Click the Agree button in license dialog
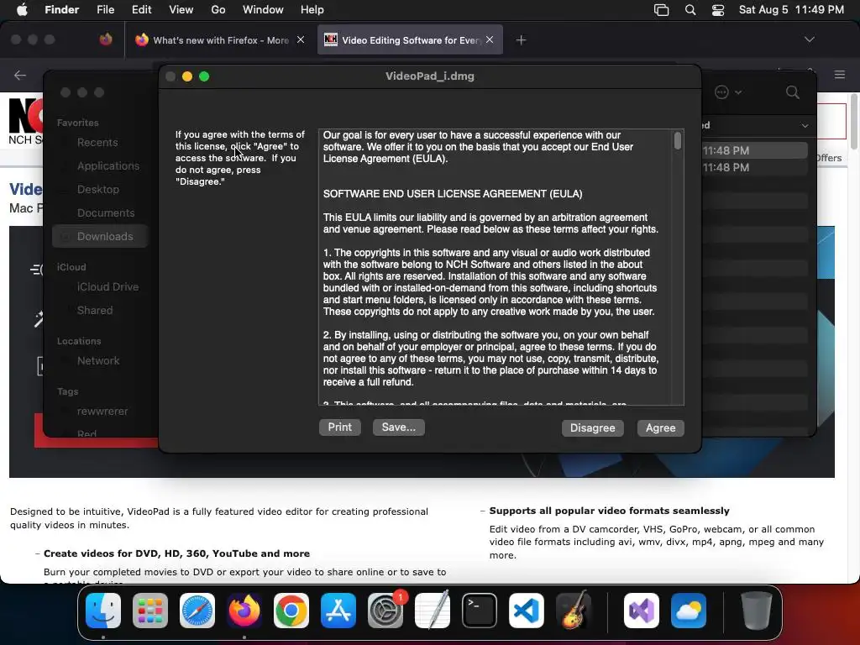This screenshot has width=860, height=645. click(660, 427)
